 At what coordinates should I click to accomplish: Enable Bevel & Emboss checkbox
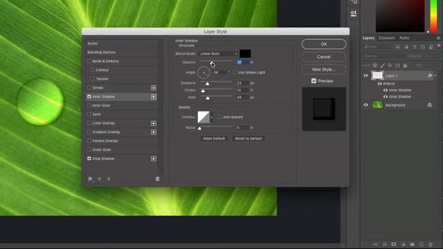point(89,61)
